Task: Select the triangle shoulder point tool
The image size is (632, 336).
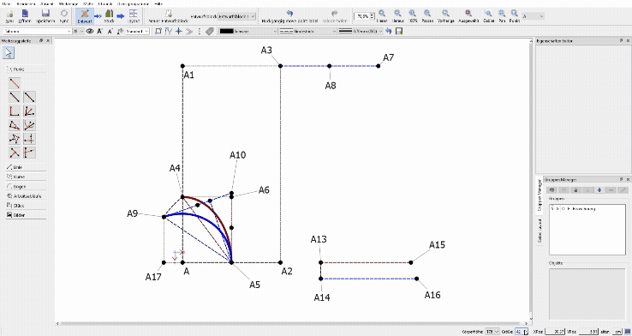Action: (15, 125)
